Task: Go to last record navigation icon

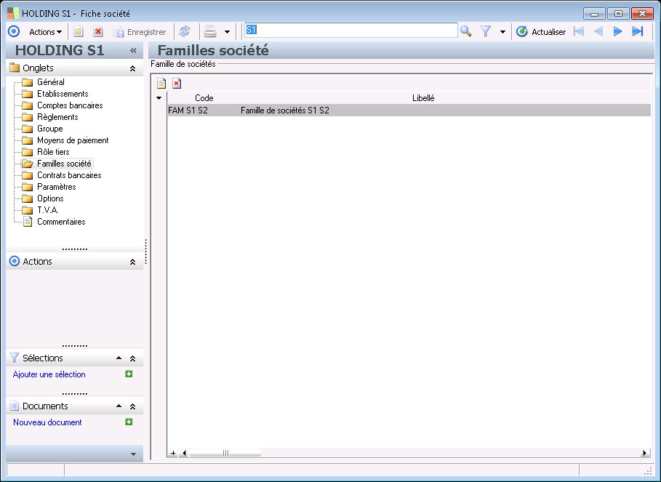Action: coord(638,31)
